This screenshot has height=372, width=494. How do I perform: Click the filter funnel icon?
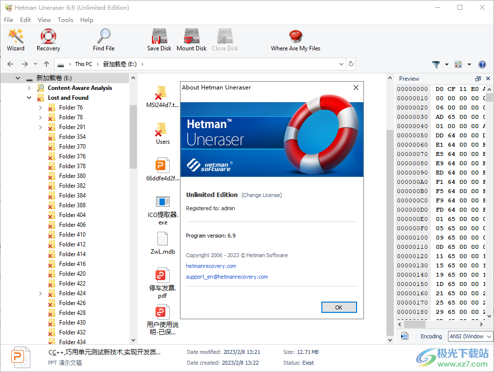pyautogui.click(x=436, y=65)
